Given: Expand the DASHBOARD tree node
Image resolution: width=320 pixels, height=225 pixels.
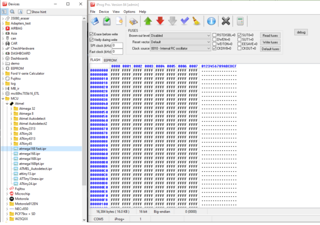Looking at the screenshot, I should (x=3, y=53).
